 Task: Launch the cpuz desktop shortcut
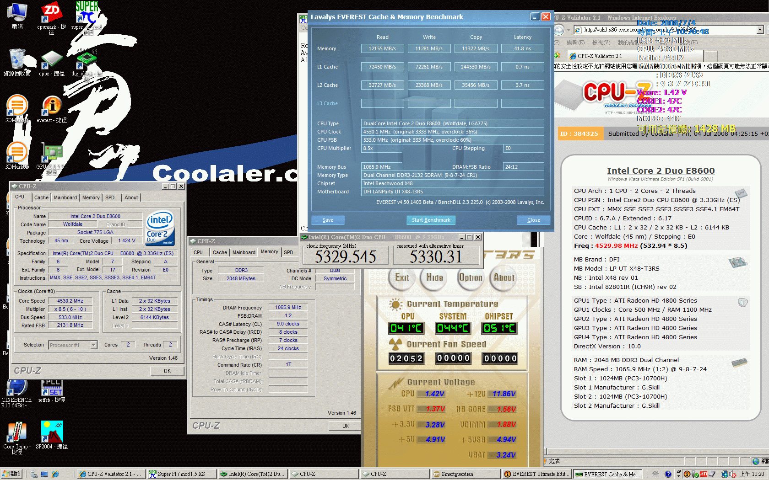coord(52,63)
